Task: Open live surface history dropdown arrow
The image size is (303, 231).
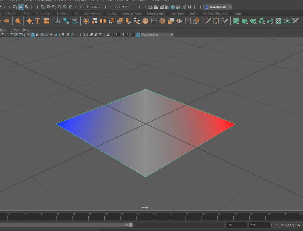Action: click(75, 7)
